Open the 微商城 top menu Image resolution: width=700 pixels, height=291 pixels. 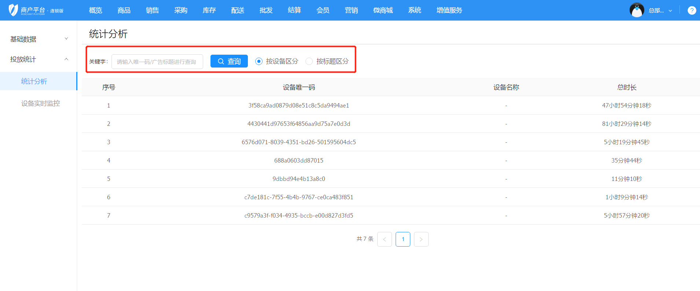(x=383, y=10)
